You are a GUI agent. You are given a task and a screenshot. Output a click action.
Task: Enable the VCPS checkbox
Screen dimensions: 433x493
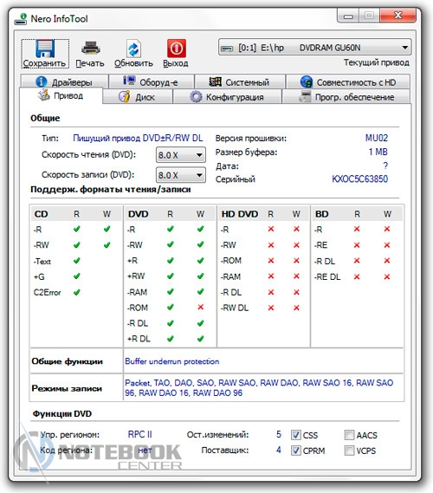(349, 451)
